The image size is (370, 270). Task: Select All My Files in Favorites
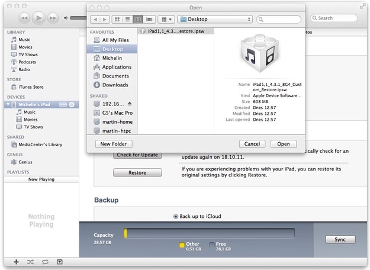coord(112,40)
